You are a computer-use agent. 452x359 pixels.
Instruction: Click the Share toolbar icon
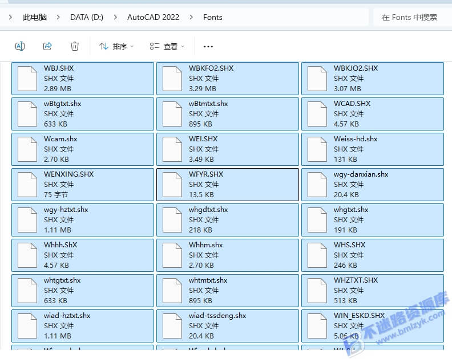tap(47, 46)
